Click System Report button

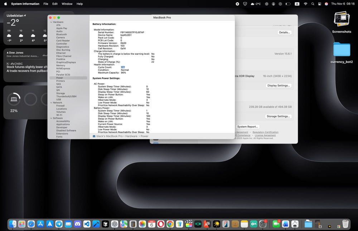(x=247, y=127)
